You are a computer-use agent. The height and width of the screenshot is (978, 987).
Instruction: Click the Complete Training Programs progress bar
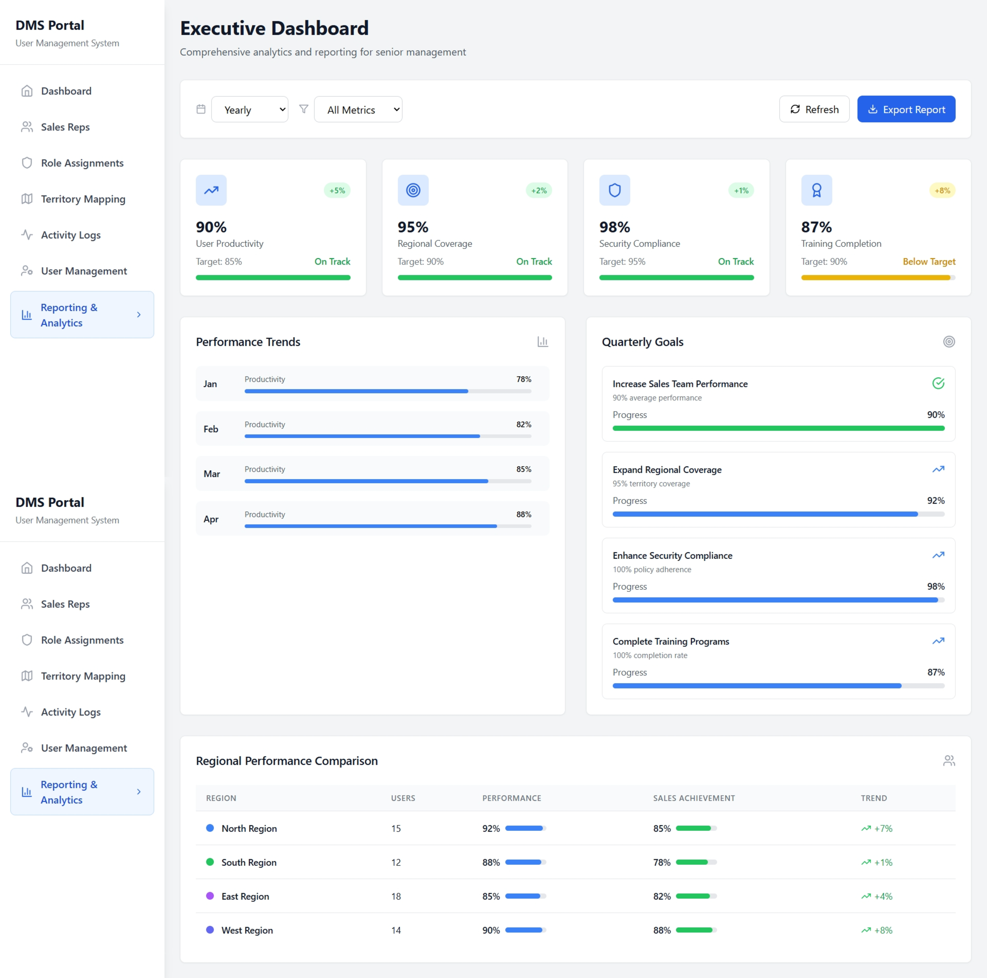[778, 686]
